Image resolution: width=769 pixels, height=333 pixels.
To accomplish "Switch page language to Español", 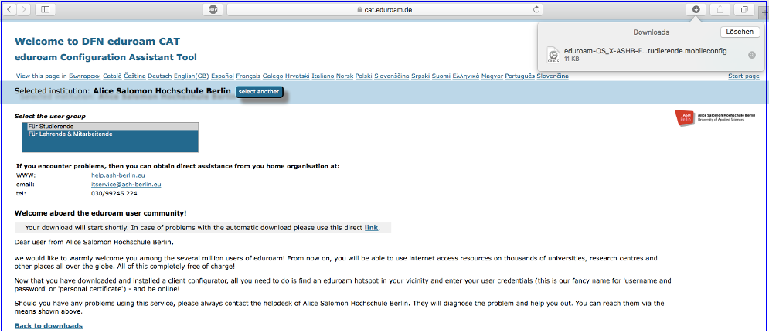I will (x=223, y=76).
